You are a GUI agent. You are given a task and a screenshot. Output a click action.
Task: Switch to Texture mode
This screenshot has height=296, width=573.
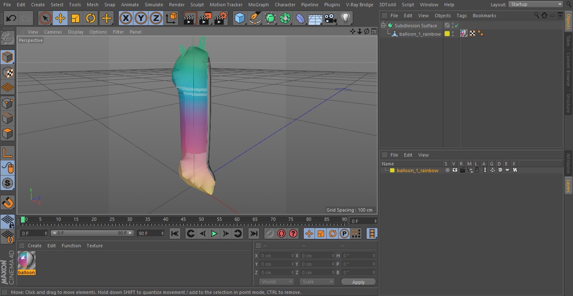point(8,72)
